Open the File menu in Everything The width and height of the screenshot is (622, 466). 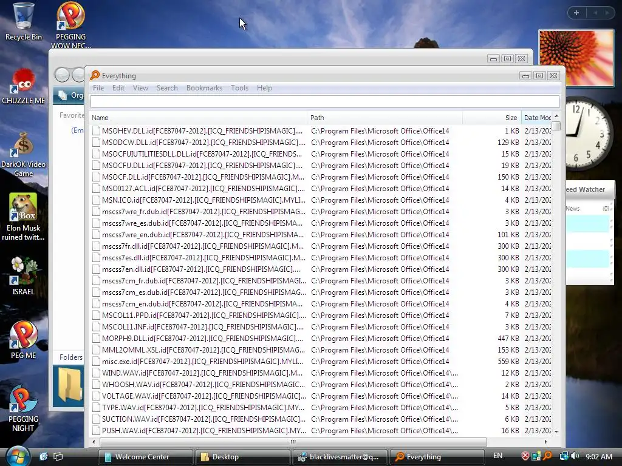98,88
